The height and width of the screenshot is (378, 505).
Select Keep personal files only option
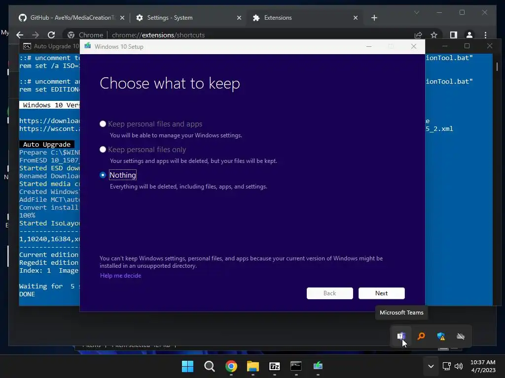pyautogui.click(x=103, y=150)
